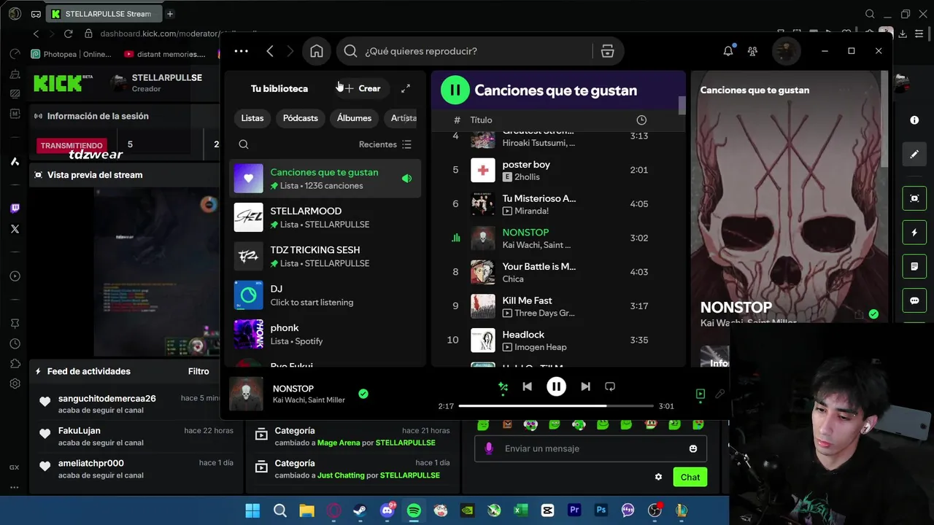
Task: Open TDZ TRICKING SESH playlist
Action: coord(325,256)
